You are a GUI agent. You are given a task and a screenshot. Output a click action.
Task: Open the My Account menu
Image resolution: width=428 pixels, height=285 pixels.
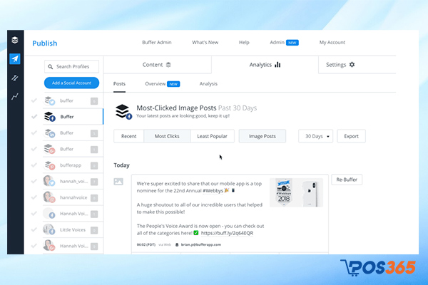(332, 43)
